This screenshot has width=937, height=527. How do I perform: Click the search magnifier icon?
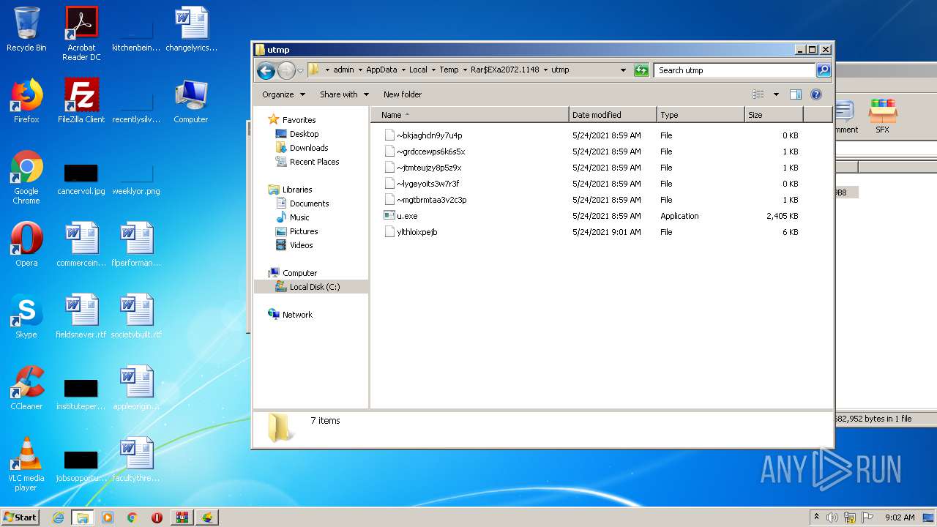click(x=824, y=70)
